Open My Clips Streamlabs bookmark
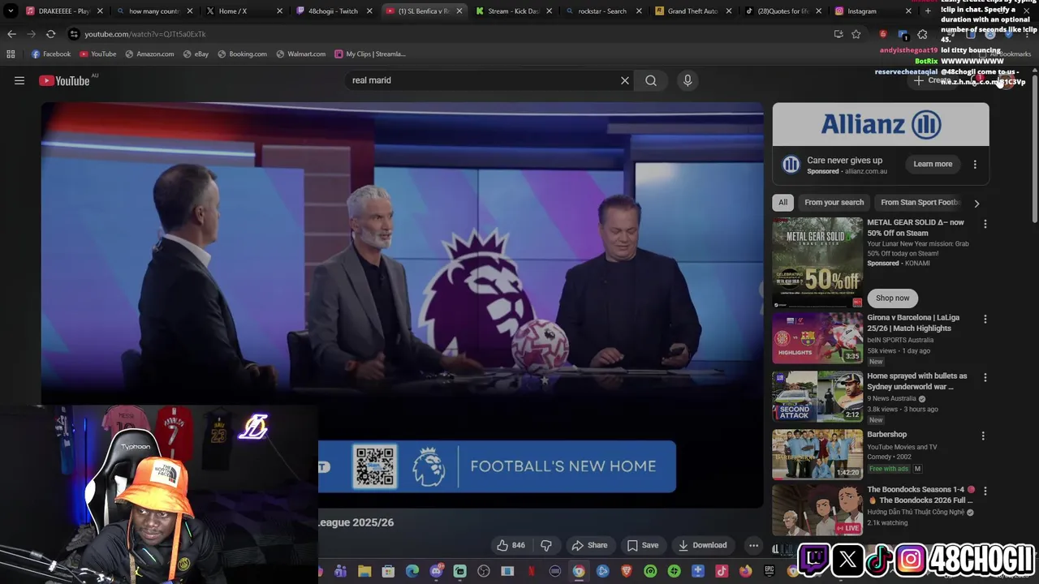Image resolution: width=1039 pixels, height=584 pixels. click(369, 54)
